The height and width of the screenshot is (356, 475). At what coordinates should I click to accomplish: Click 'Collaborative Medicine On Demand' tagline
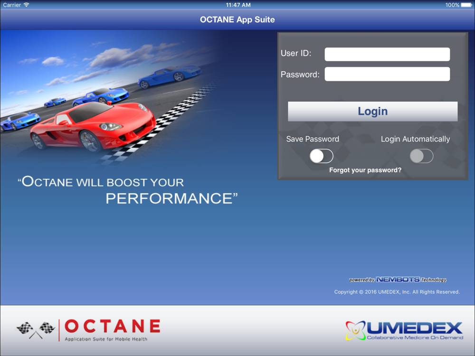coord(415,337)
